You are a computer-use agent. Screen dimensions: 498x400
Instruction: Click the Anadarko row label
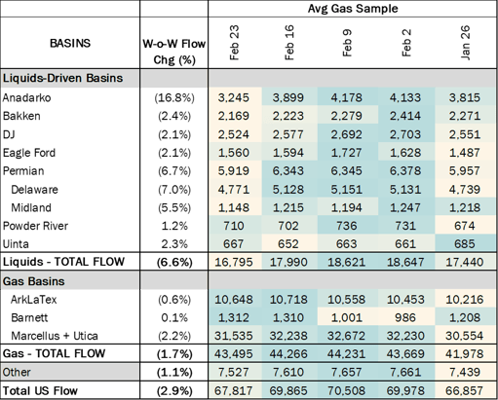tap(27, 97)
